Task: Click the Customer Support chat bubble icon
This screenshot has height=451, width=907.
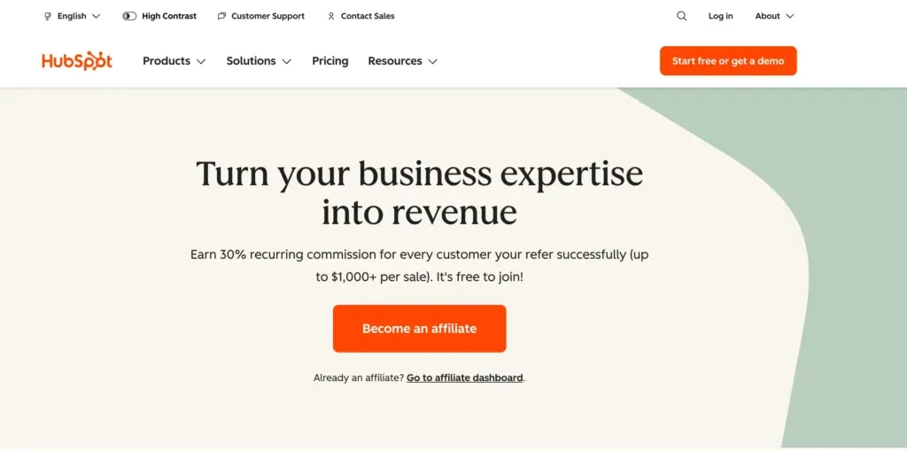Action: (x=221, y=16)
